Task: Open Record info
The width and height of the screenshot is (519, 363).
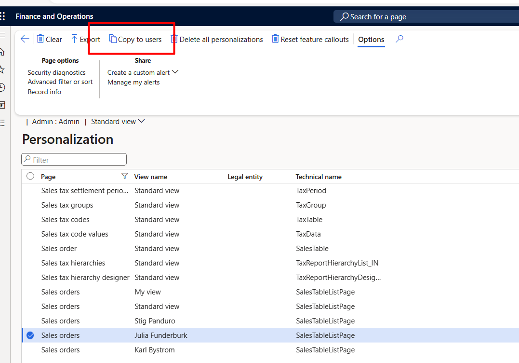Action: [x=44, y=92]
